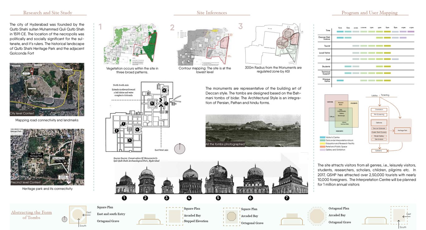The height and width of the screenshot is (230, 426).
Task: Click the 'North South Axis' label on the site plan
Action: [x=121, y=85]
